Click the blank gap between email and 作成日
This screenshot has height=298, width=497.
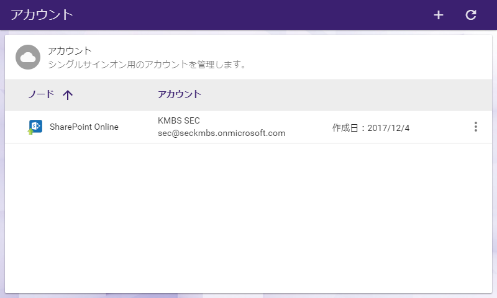pos(309,128)
